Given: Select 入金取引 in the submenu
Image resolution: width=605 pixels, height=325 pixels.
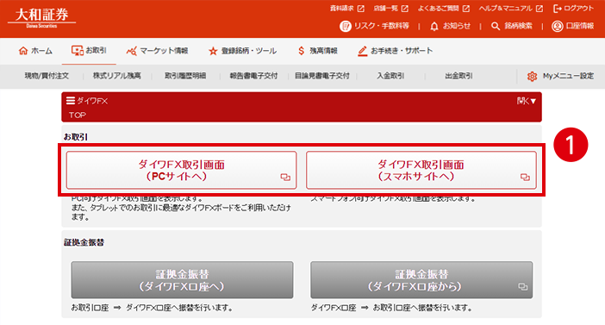Looking at the screenshot, I should coord(390,76).
